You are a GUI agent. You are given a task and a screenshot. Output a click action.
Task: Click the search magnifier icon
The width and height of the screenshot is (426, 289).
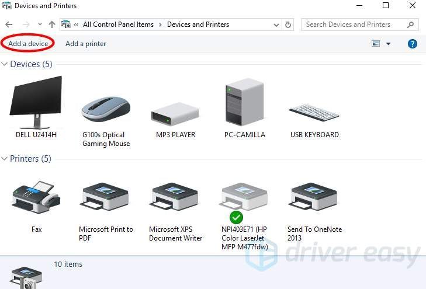click(x=410, y=25)
